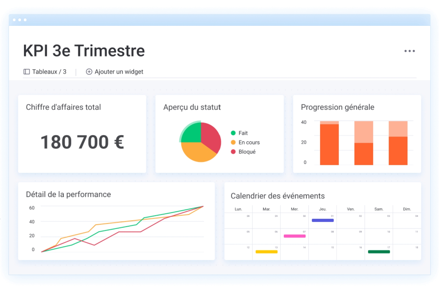
Task: Select the Dim. column header in calendar
Action: point(407,209)
